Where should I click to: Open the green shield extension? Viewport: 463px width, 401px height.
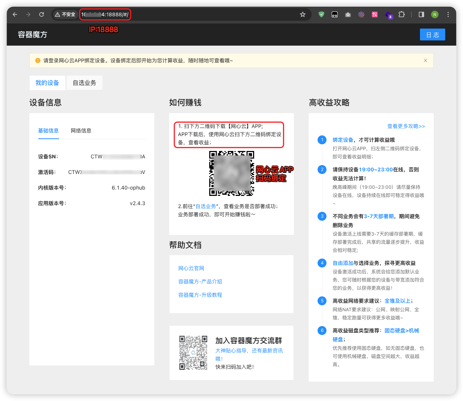[x=321, y=14]
